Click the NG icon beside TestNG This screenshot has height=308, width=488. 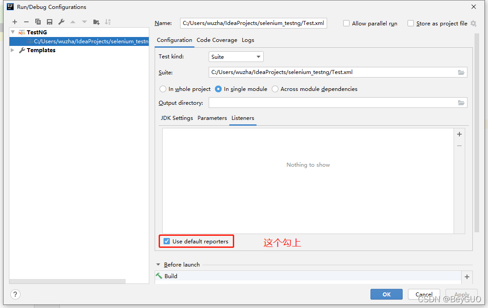[22, 32]
